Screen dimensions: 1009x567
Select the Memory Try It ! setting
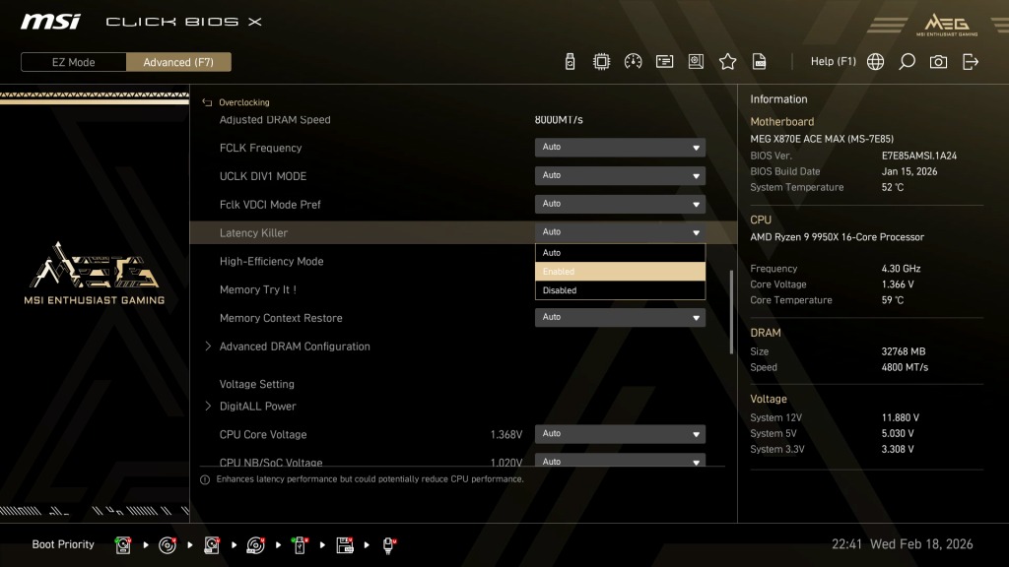(x=257, y=289)
